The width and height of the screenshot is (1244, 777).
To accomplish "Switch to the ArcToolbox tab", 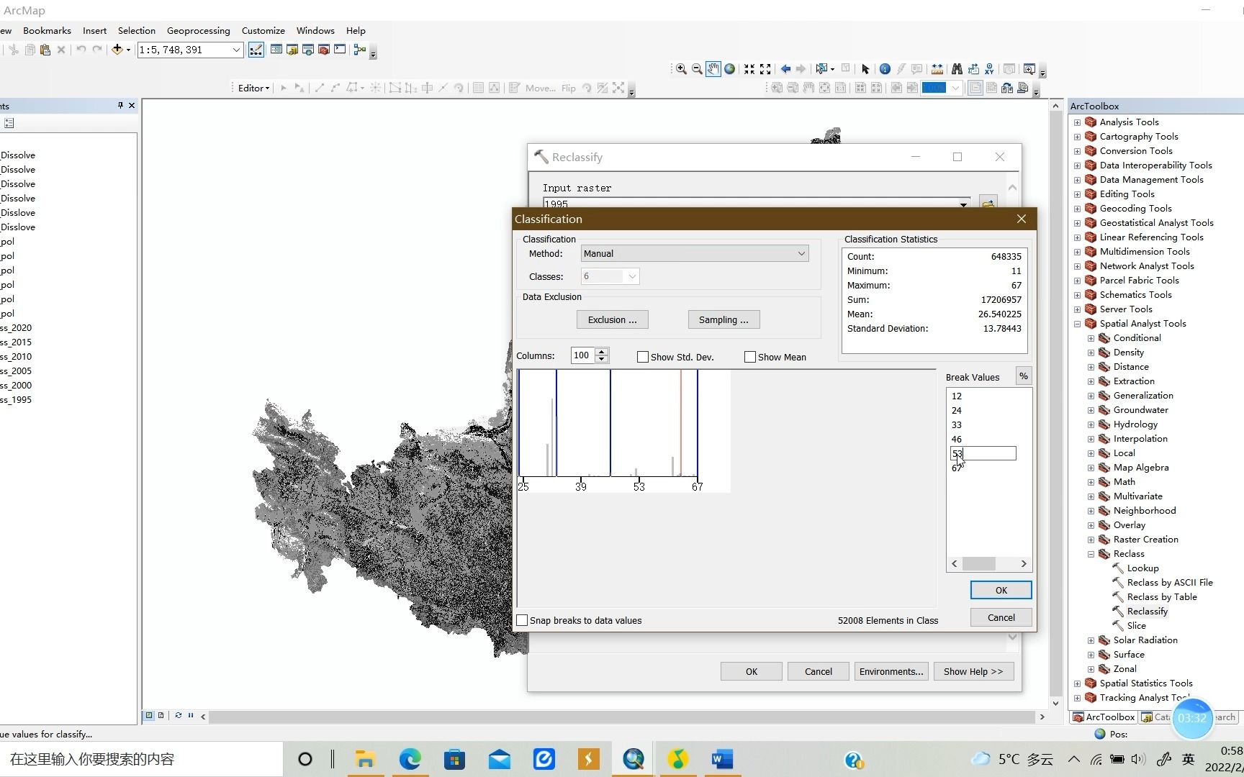I will [1104, 717].
